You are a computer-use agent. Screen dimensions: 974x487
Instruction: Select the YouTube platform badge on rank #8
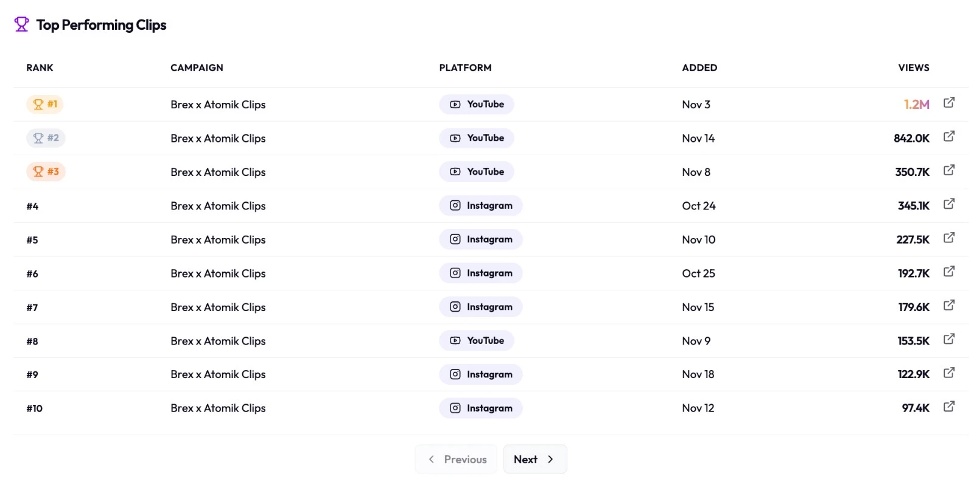point(477,340)
